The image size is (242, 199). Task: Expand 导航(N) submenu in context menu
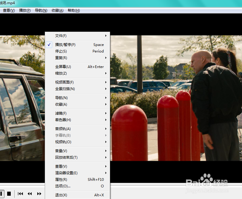click(78, 98)
